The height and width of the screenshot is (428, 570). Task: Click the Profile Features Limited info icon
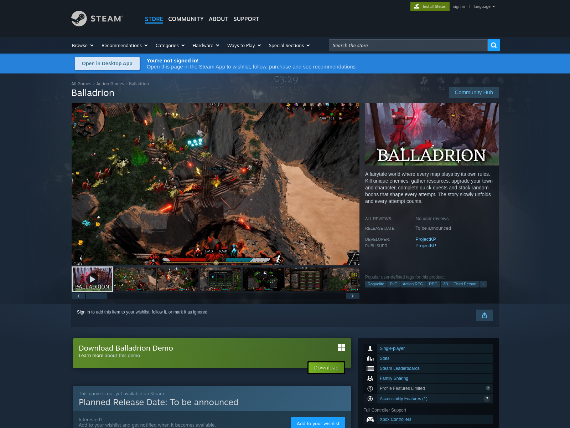coord(370,388)
